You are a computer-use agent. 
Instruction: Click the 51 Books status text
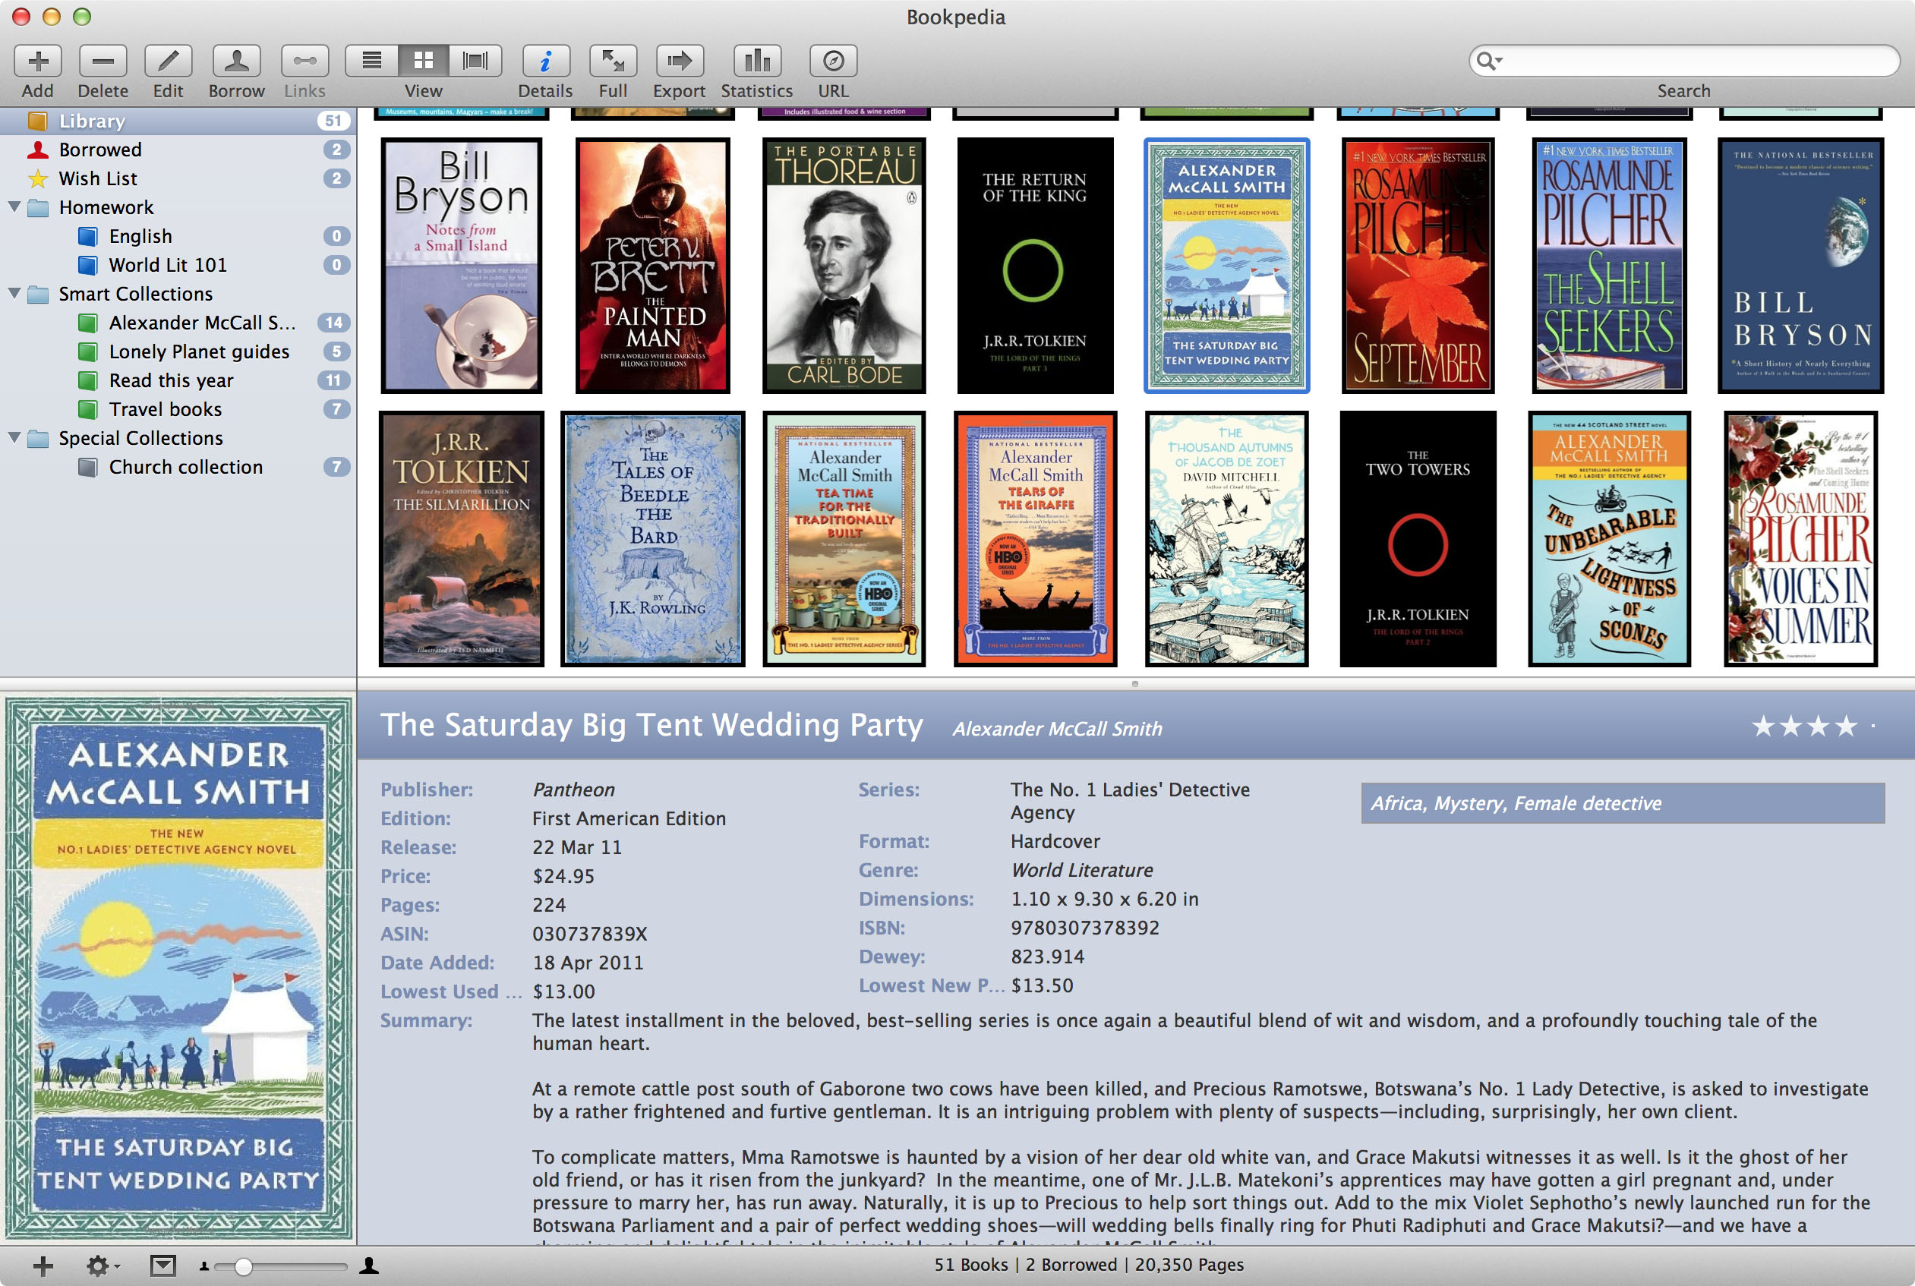971,1265
